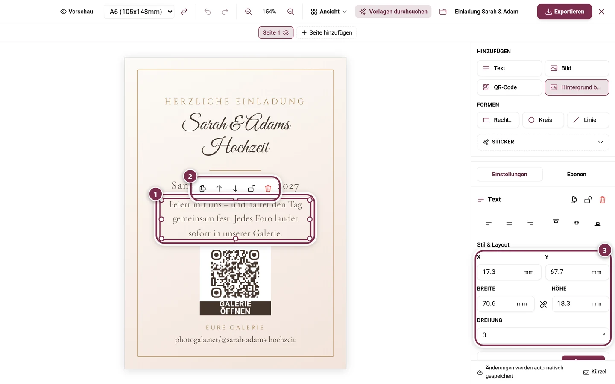This screenshot has width=615, height=384.
Task: Zoom out of the canvas
Action: pyautogui.click(x=248, y=12)
